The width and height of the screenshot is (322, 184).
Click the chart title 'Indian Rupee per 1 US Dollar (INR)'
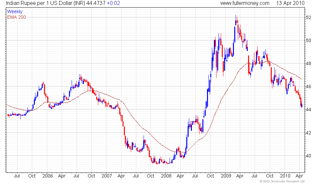coord(45,3)
